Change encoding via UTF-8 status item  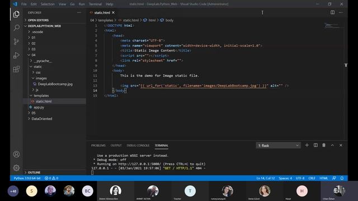(300, 178)
